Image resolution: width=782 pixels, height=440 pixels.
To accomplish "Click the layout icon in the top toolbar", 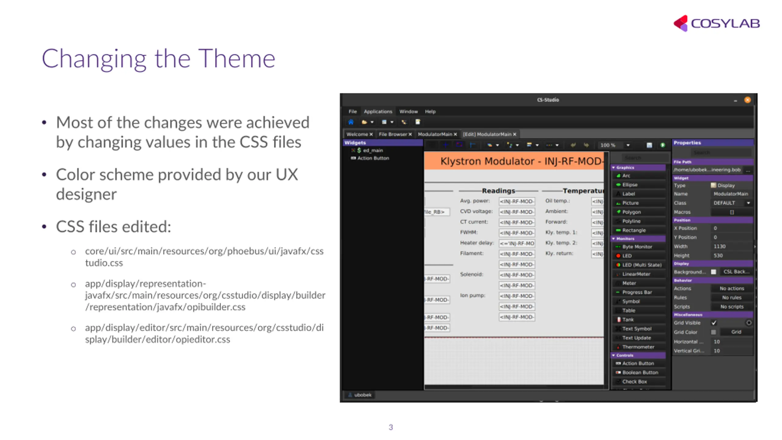I will coord(384,122).
